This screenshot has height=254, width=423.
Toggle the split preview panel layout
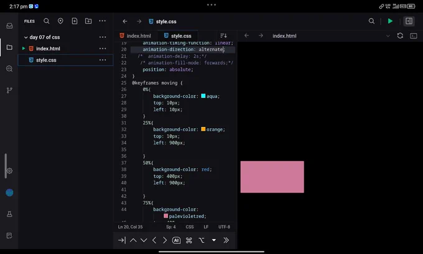409,21
